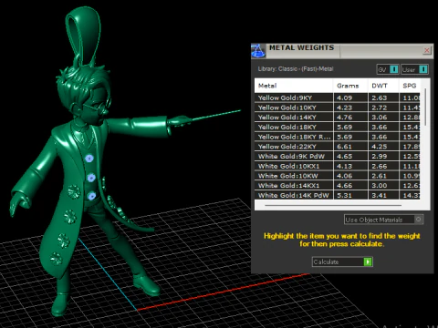Click the vertical scrollbar of metal list
This screenshot has height=328, width=438.
coord(425,107)
